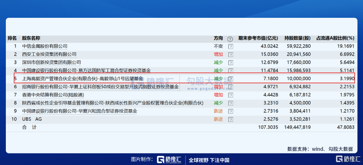
Task: Open 高毅邻山1号远望基金 shareholder link
Action: (82, 79)
